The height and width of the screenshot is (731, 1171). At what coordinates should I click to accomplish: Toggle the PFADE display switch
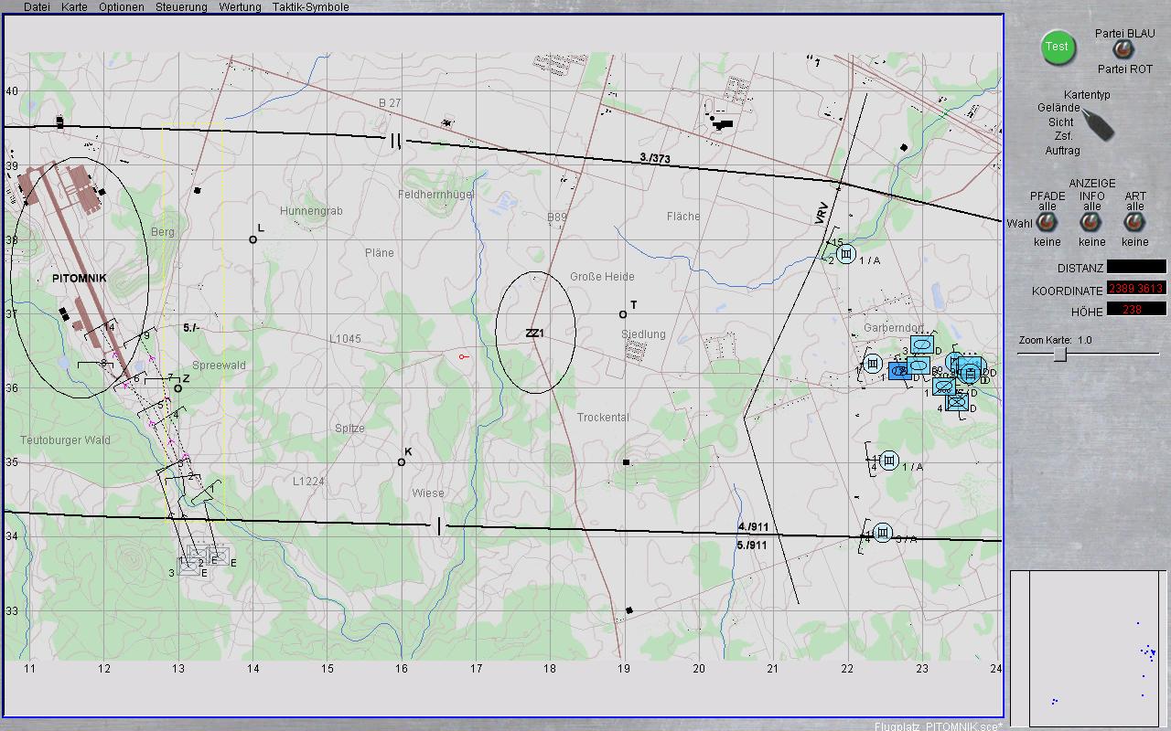[x=1047, y=223]
